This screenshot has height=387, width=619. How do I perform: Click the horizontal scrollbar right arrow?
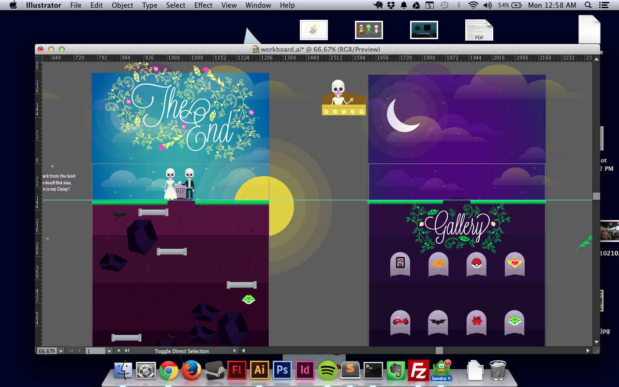click(588, 351)
